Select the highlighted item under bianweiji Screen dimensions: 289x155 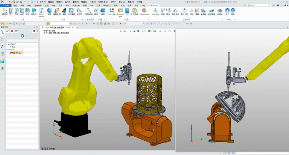tap(16, 52)
